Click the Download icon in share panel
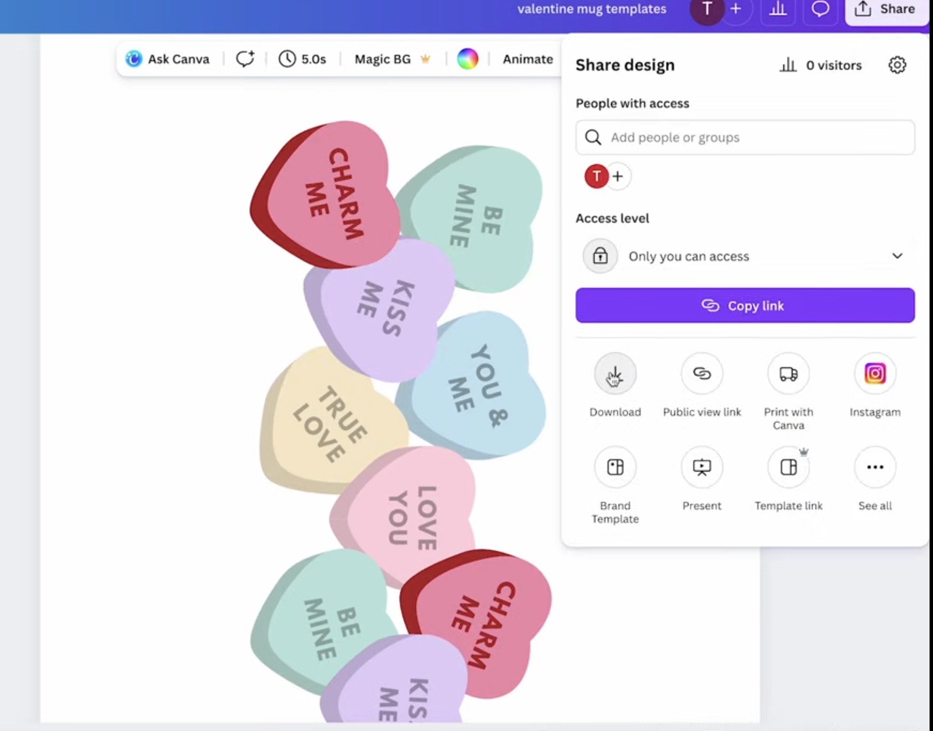The height and width of the screenshot is (731, 933). 615,374
